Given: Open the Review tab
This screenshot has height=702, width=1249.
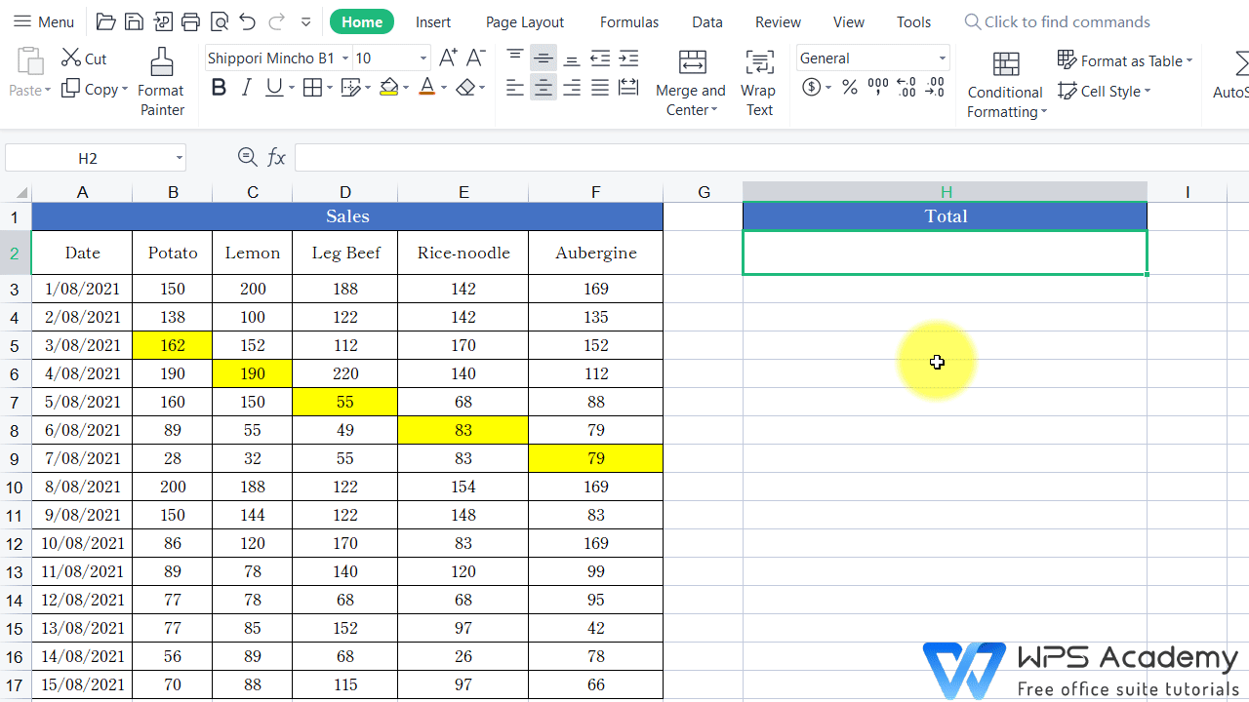Looking at the screenshot, I should pyautogui.click(x=778, y=21).
